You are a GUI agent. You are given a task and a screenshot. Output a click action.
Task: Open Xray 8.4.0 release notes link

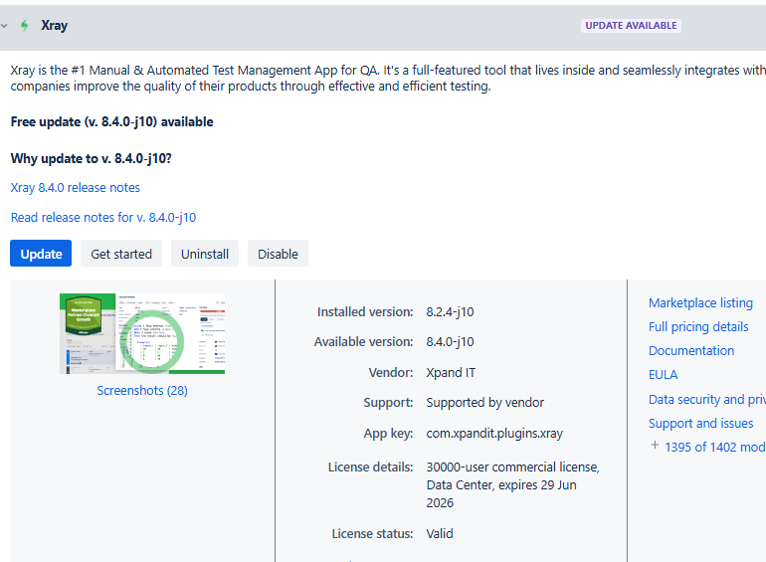coord(76,187)
